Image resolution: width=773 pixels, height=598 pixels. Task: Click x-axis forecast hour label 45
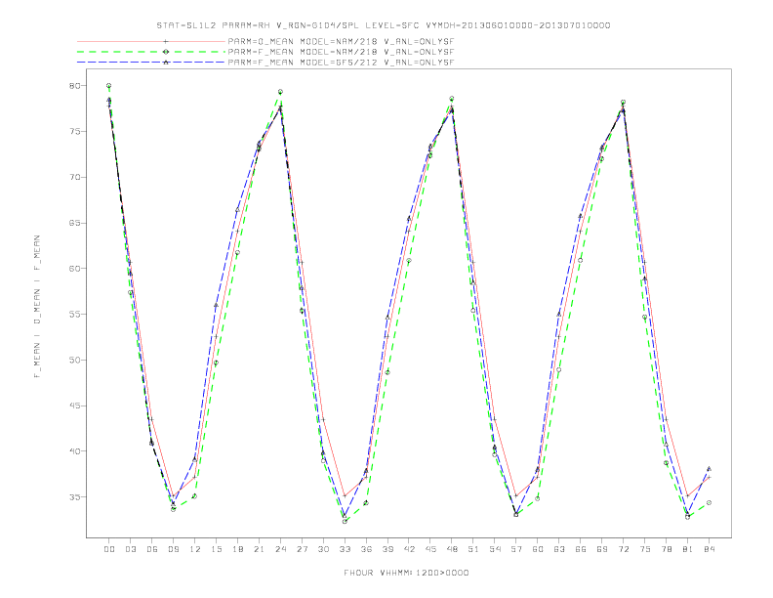430,549
